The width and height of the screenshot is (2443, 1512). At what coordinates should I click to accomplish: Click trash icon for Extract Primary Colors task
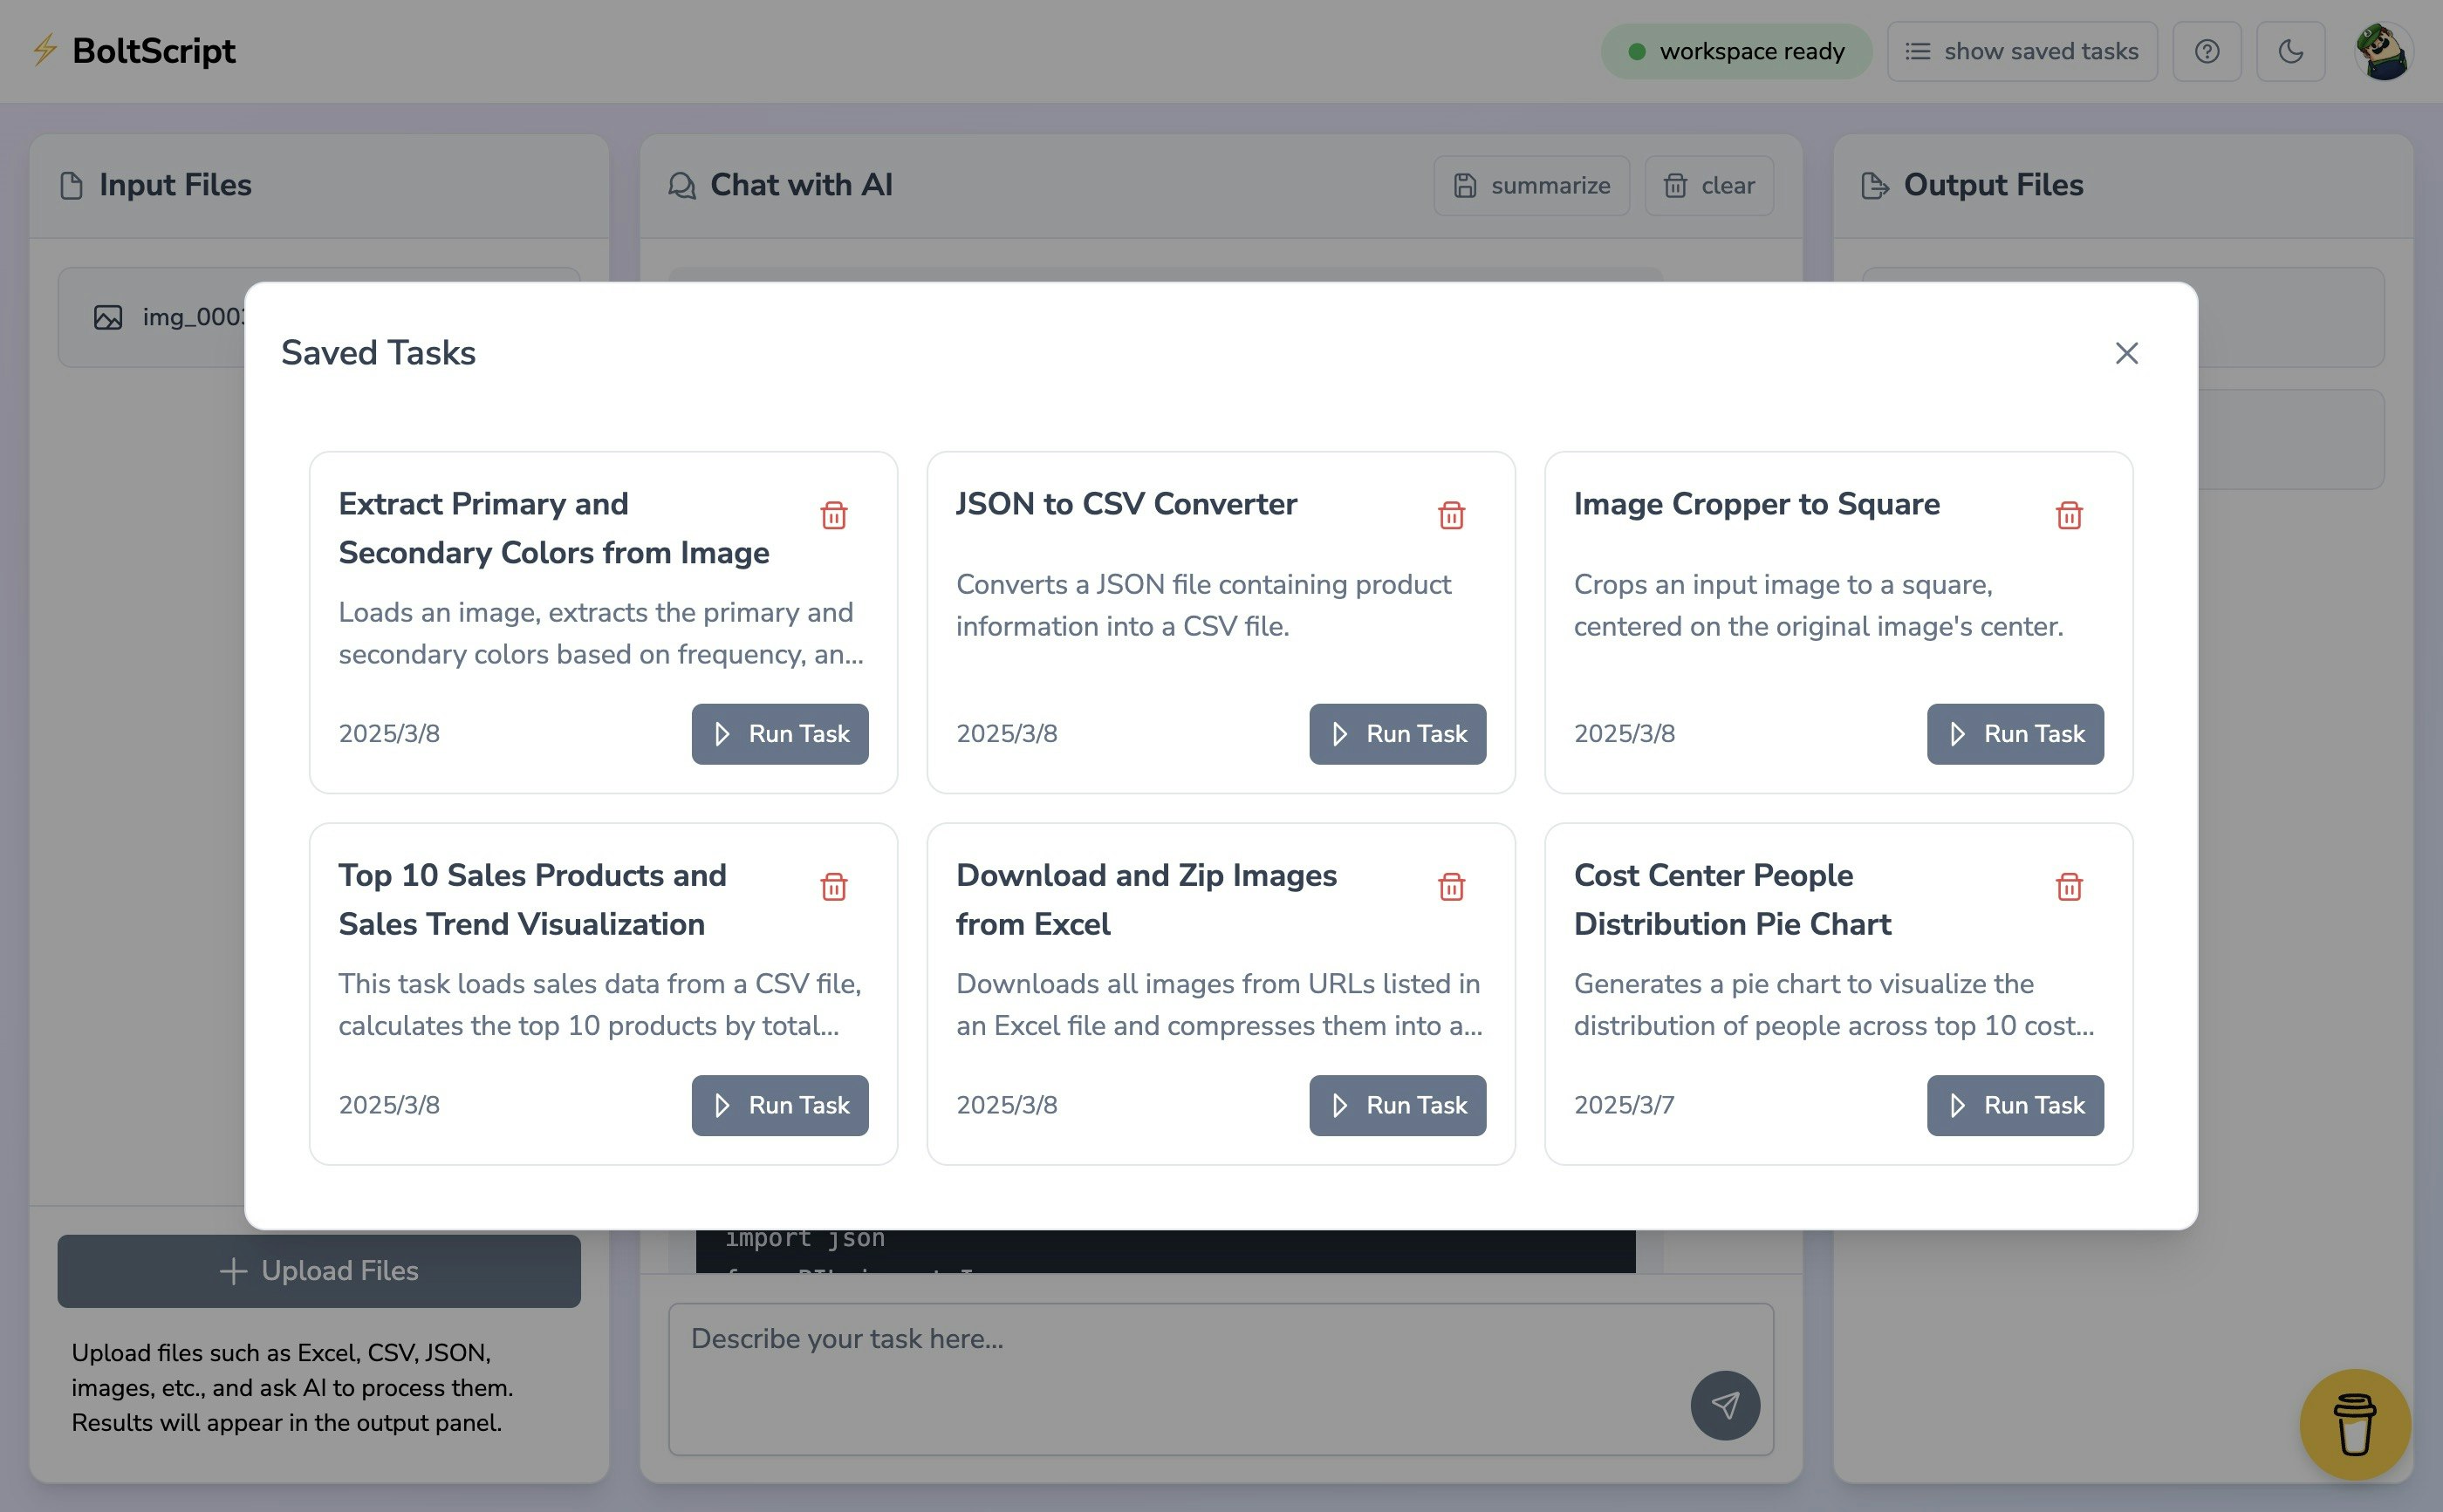point(833,515)
